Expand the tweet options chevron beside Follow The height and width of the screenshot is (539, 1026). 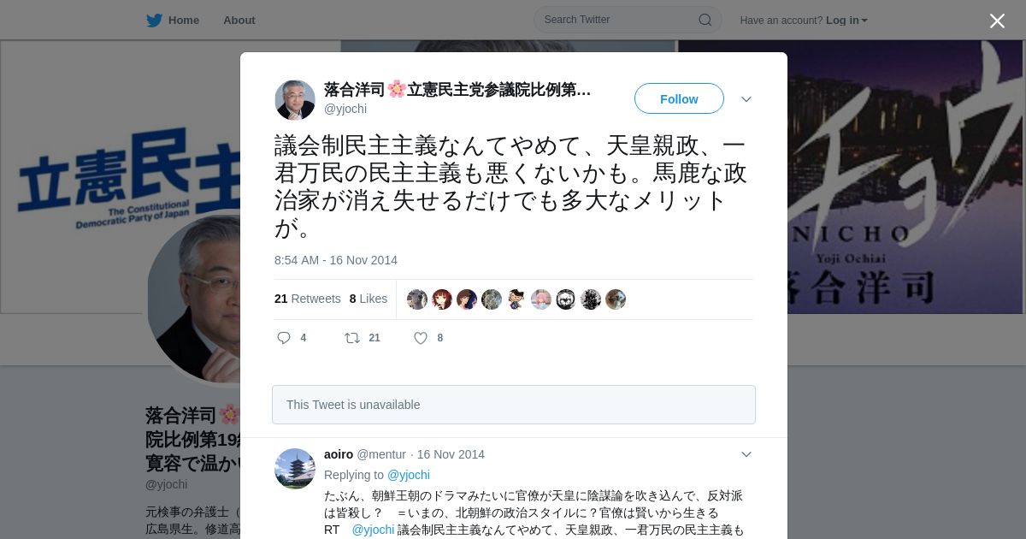[x=746, y=99]
